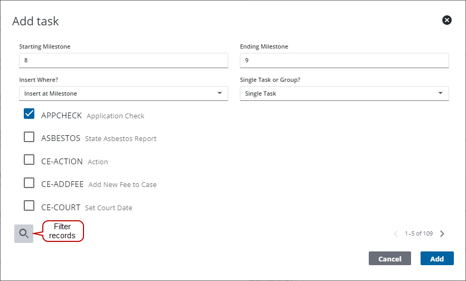The image size is (466, 281).
Task: Click the blue Add button
Action: pyautogui.click(x=436, y=259)
